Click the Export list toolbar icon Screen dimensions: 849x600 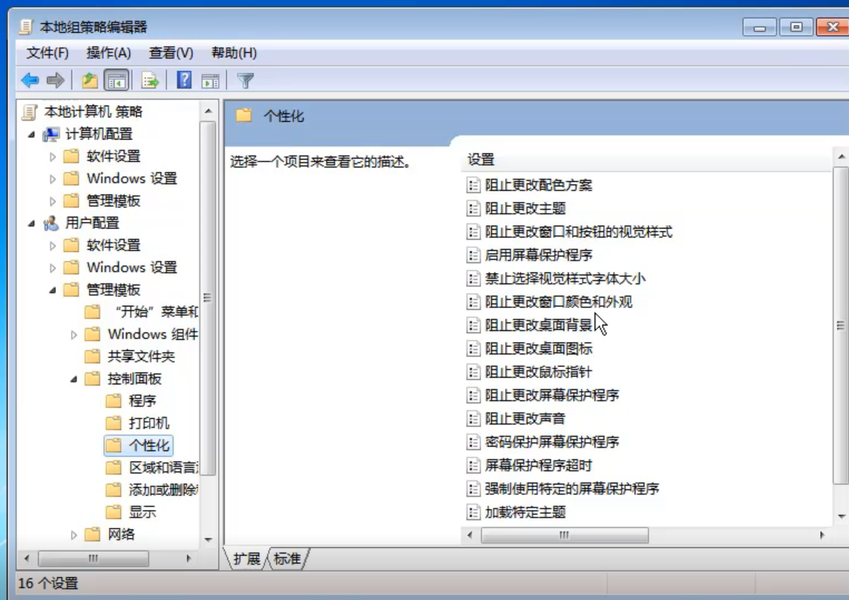click(x=151, y=80)
